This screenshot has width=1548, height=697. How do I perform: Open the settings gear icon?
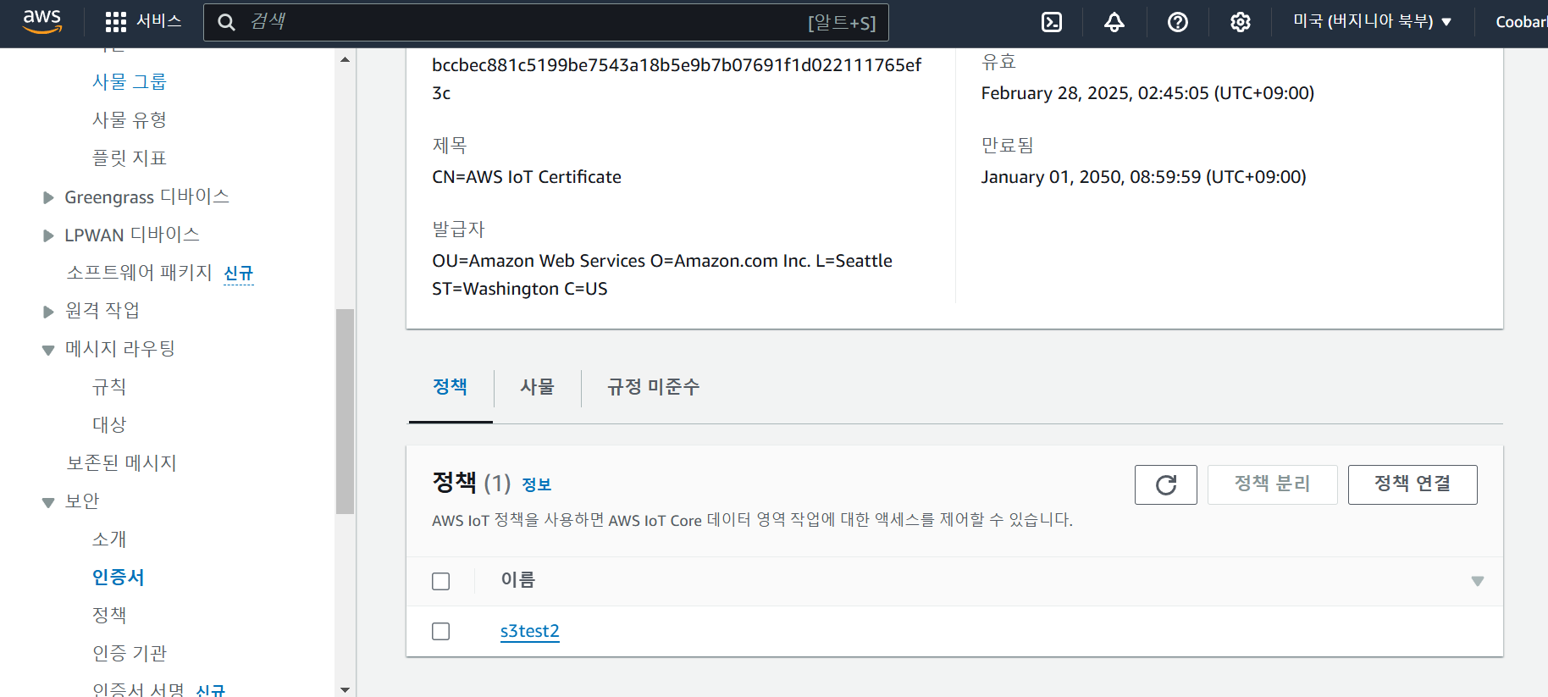tap(1240, 22)
